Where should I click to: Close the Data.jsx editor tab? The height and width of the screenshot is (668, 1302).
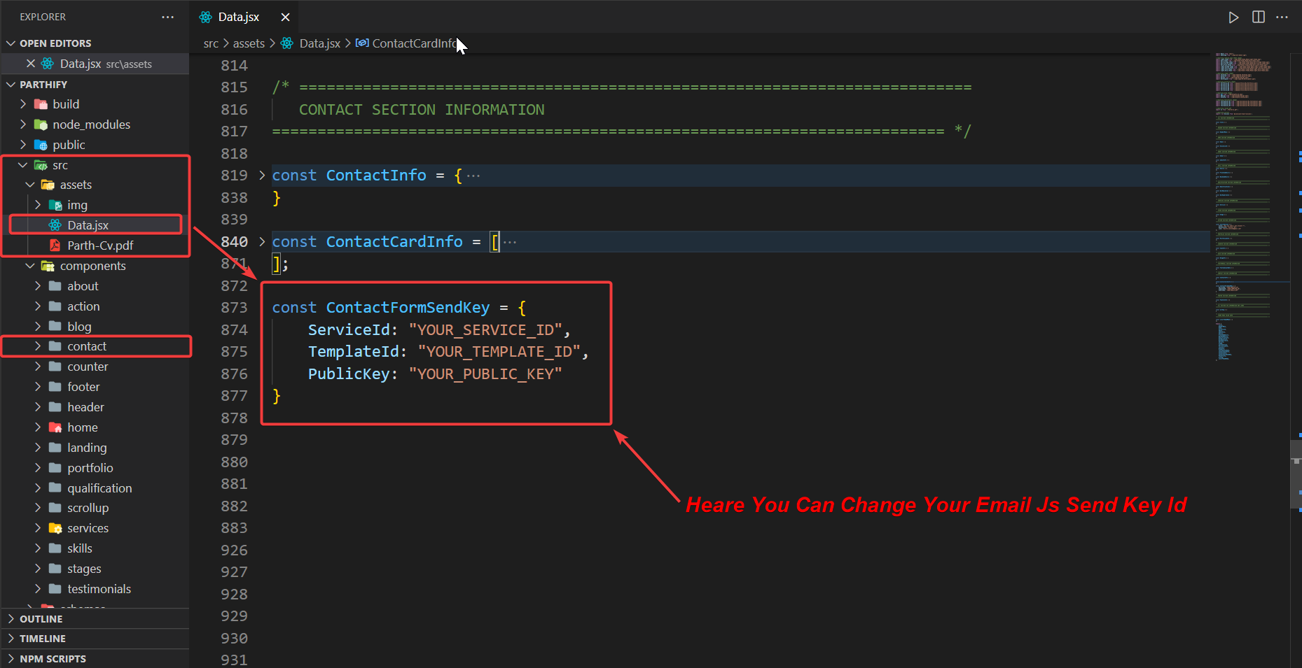(x=285, y=17)
